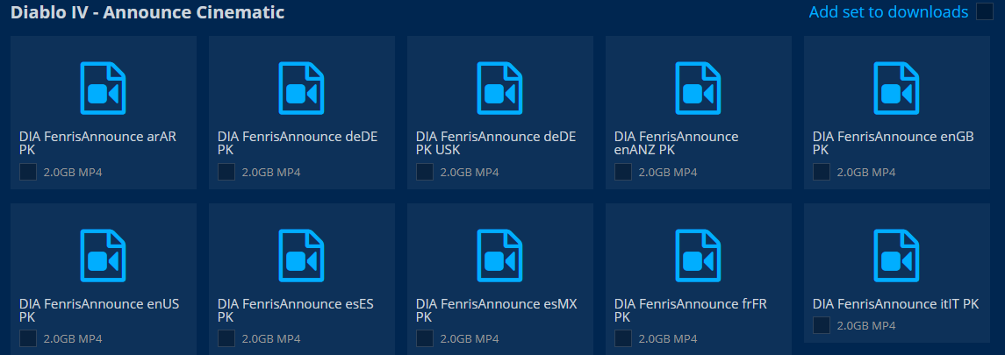Viewport: 1005px width, 355px height.
Task: Select the checkbox for FenrisAnnounce frFR PK
Action: (x=623, y=338)
